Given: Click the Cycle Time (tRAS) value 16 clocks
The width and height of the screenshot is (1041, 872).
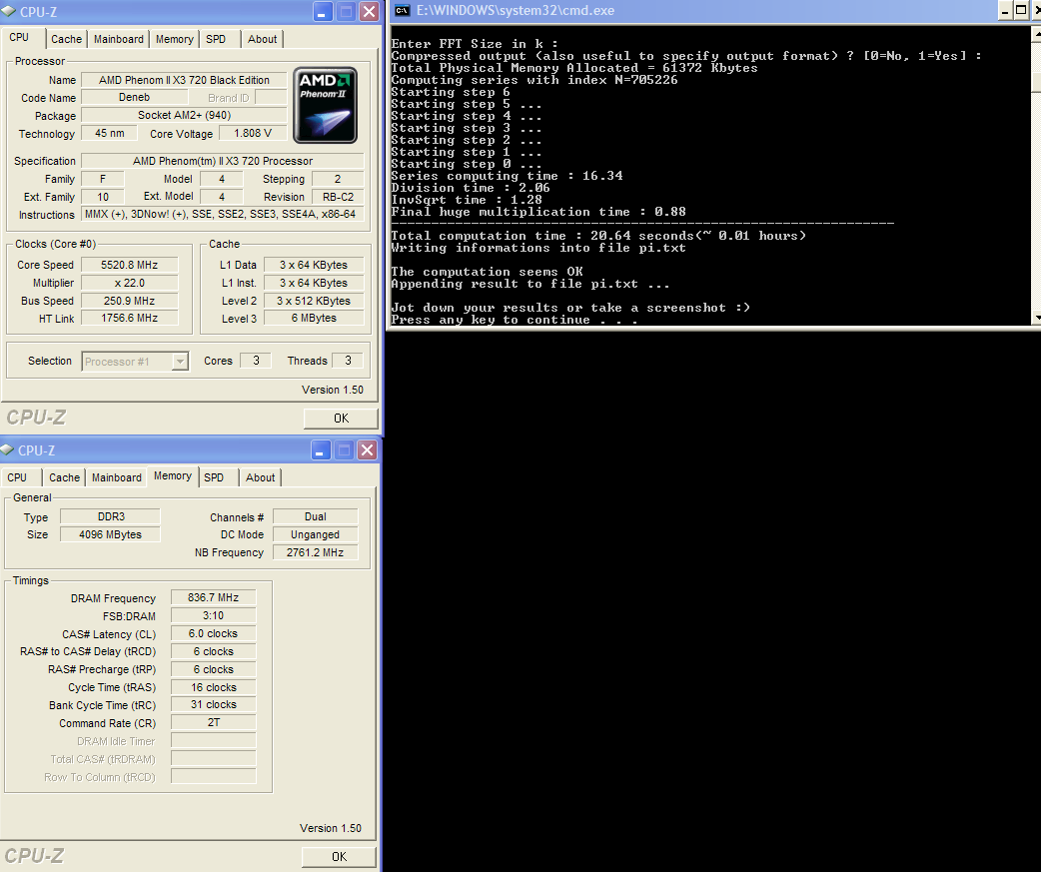Looking at the screenshot, I should tap(213, 687).
